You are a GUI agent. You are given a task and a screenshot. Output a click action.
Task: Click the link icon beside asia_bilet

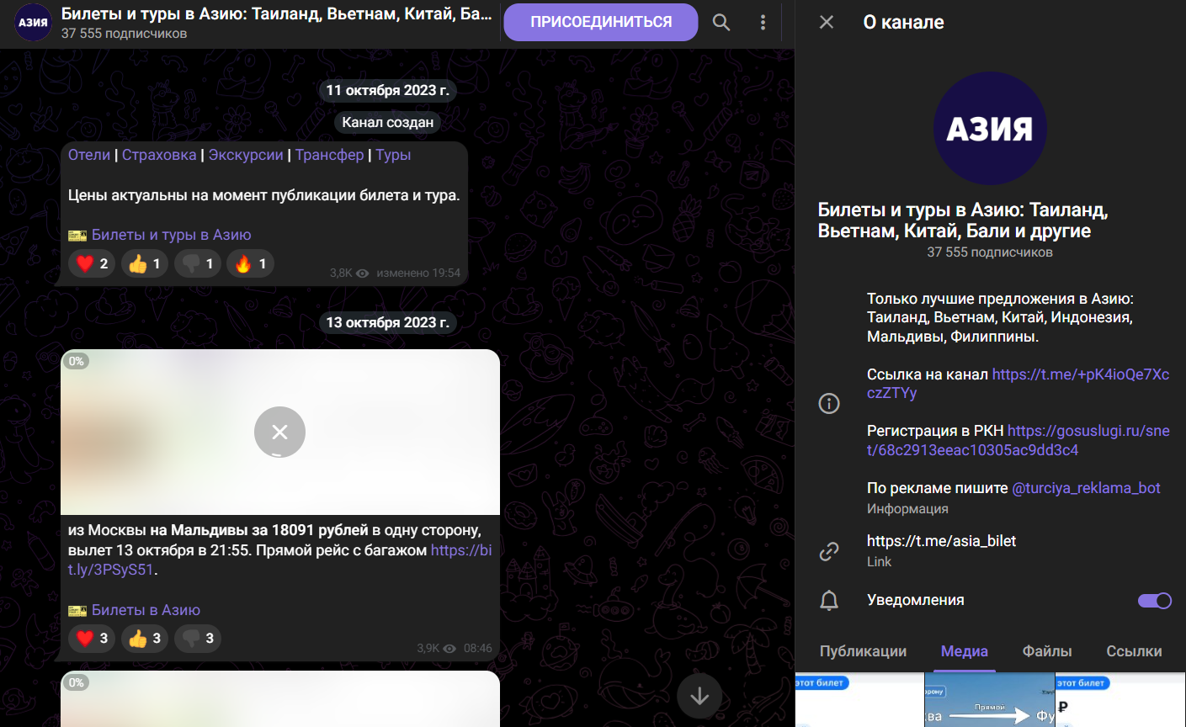click(x=829, y=551)
